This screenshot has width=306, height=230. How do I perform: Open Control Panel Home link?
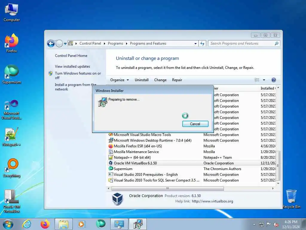click(x=71, y=55)
